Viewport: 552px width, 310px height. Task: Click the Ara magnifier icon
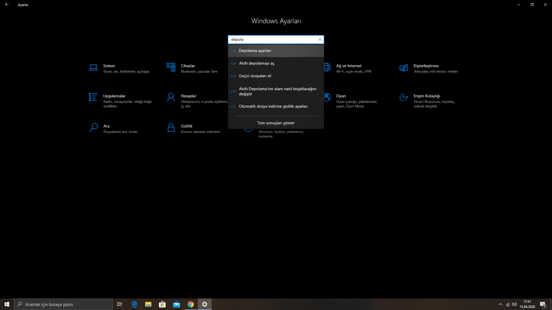pos(93,127)
